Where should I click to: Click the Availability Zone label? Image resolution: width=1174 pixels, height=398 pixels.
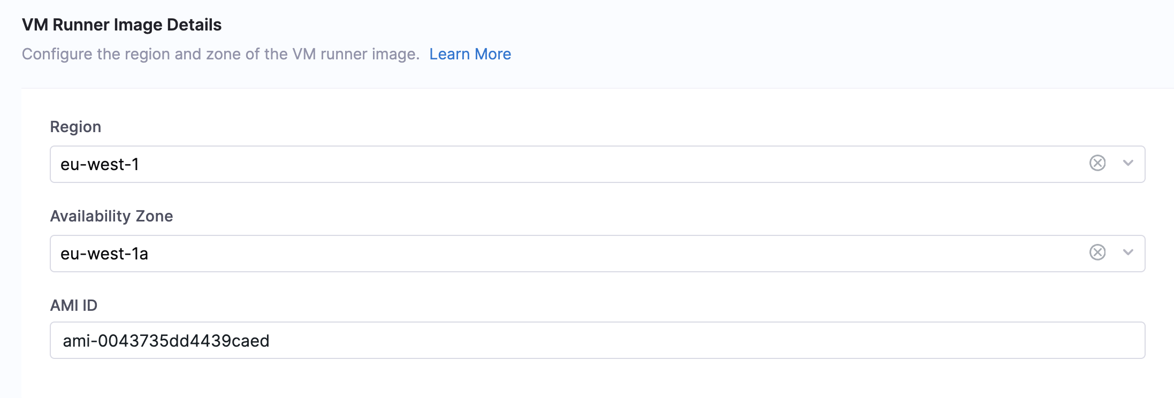pos(111,216)
